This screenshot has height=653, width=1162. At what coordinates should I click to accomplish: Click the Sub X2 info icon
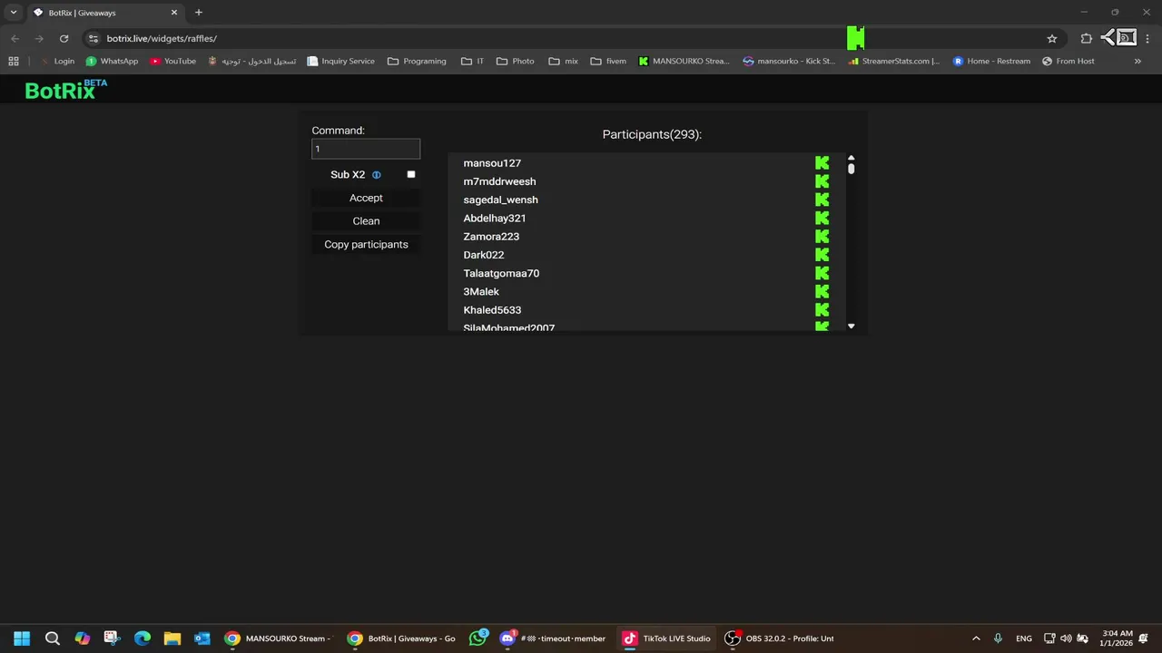[x=377, y=175]
